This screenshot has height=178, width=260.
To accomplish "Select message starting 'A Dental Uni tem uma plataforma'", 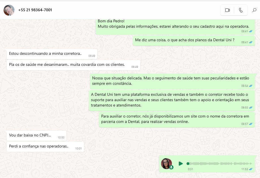I will 172,100.
